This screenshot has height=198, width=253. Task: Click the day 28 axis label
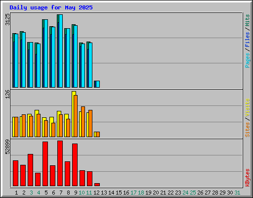(215, 193)
